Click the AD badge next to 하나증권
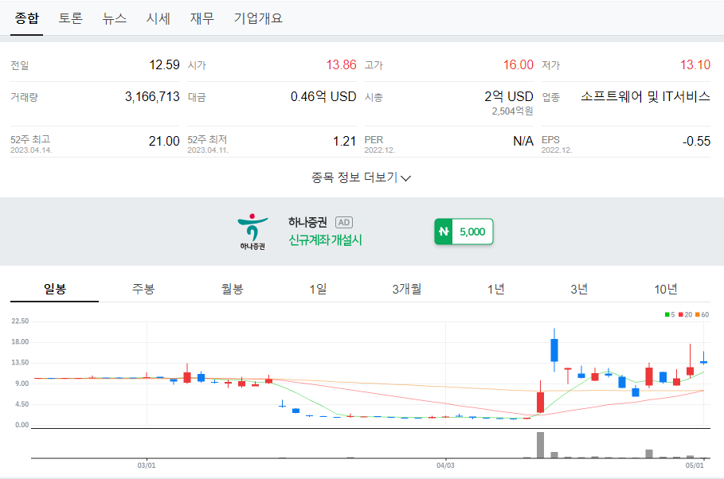 pyautogui.click(x=344, y=223)
